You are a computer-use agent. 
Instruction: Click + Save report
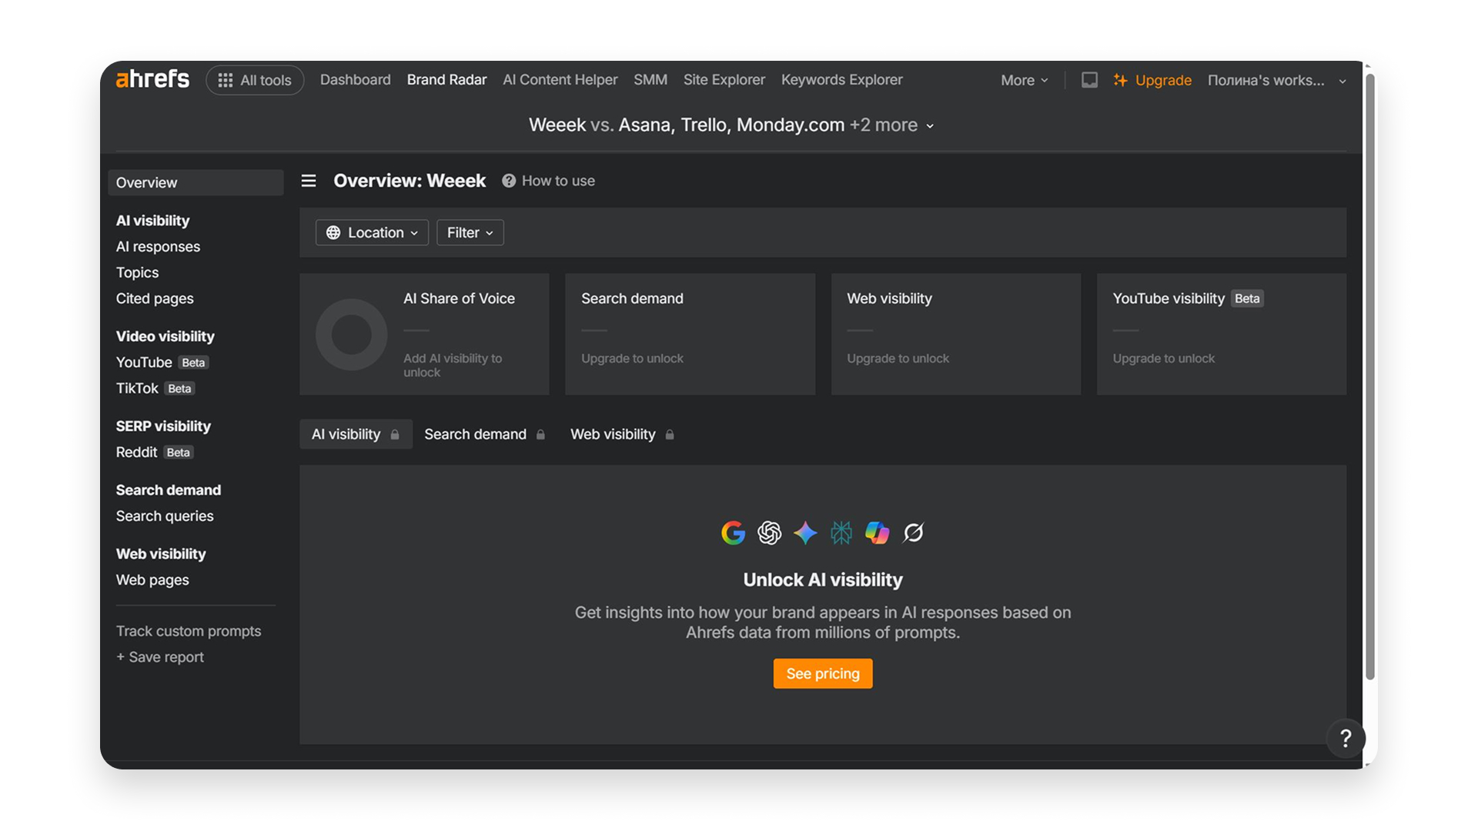[x=160, y=657]
